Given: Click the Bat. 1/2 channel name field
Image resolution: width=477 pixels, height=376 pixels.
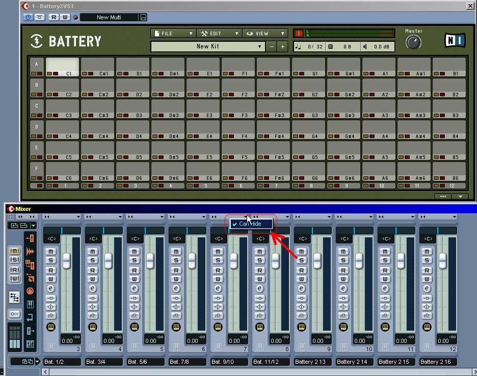Looking at the screenshot, I should coord(62,362).
